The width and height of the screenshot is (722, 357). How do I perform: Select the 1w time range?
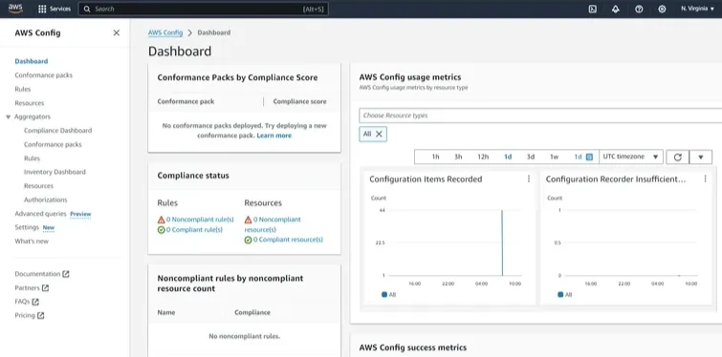coord(555,157)
